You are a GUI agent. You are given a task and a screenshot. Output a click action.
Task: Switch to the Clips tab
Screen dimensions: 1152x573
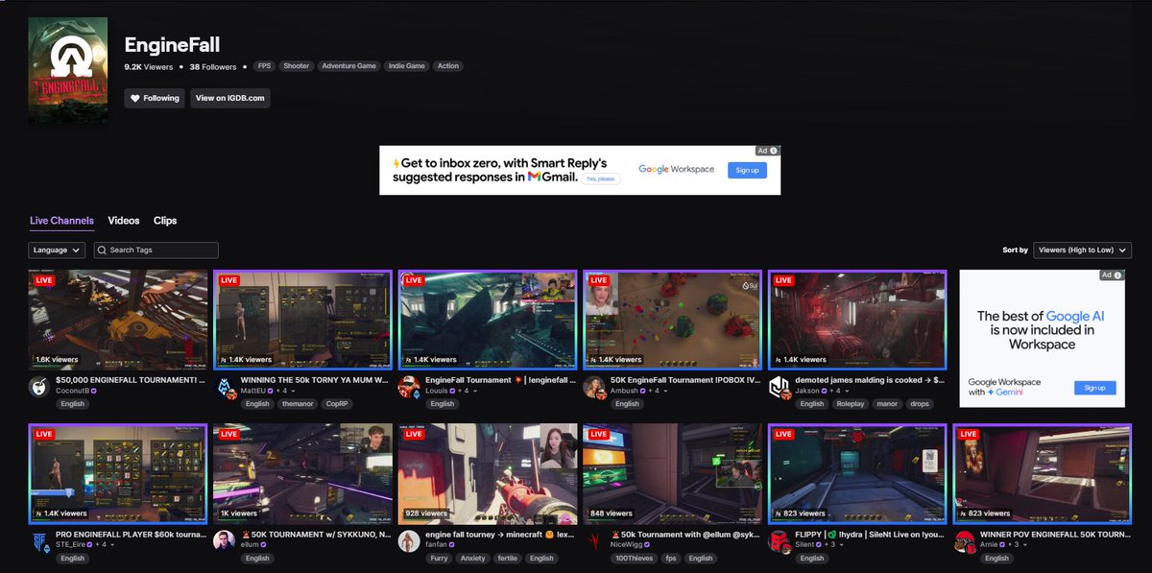click(165, 221)
